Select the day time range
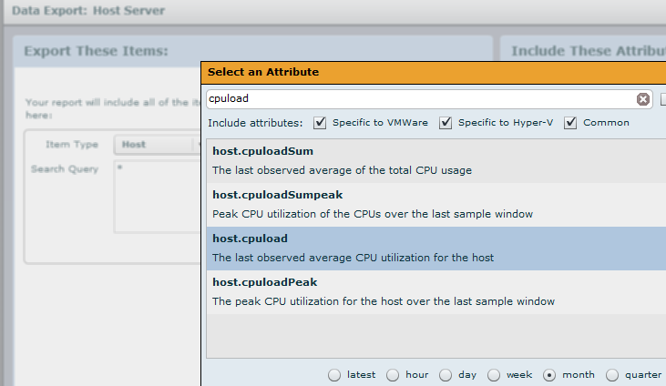Viewport: 666px width, 386px height. point(446,374)
